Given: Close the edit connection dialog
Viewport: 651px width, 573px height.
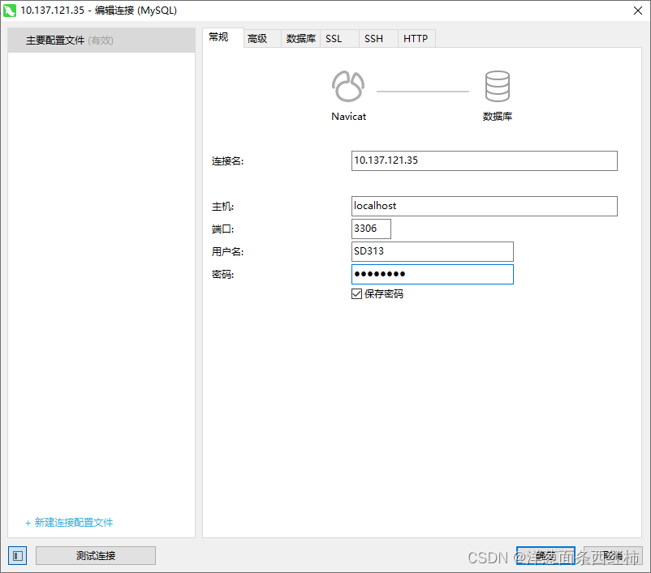Looking at the screenshot, I should 638,11.
